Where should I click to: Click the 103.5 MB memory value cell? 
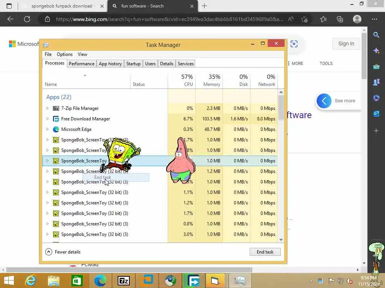[x=209, y=119]
